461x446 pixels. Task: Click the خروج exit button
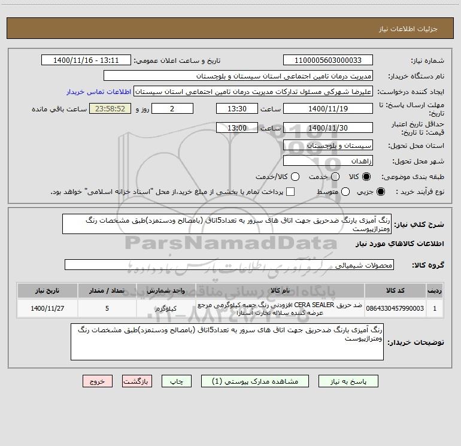pos(98,381)
